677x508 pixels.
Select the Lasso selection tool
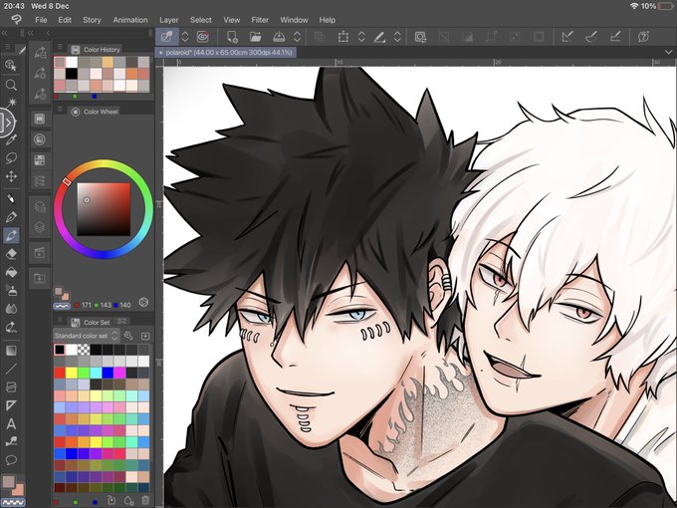pos(11,157)
